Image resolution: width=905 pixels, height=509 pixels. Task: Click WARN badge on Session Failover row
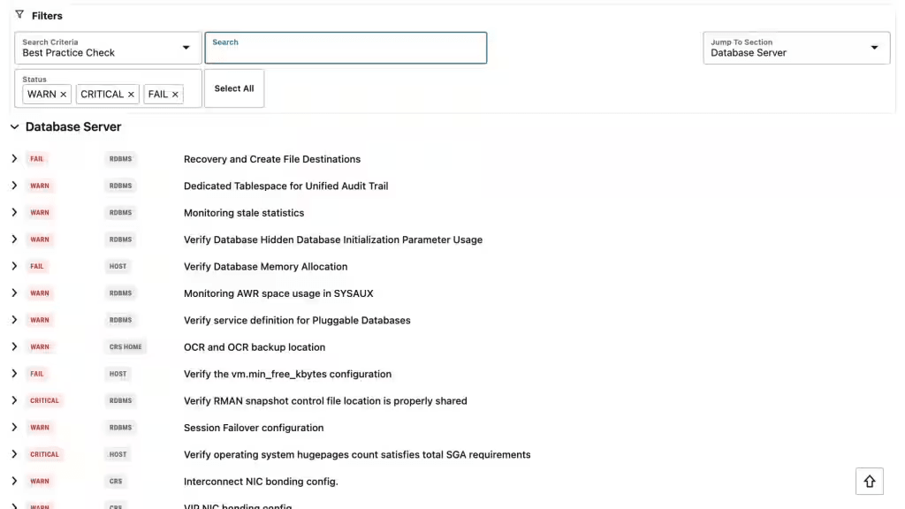[x=40, y=428]
